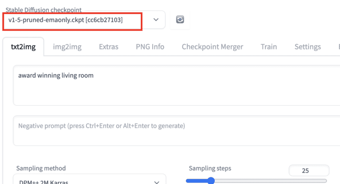
Task: Switch to the txt2img tab
Action: pyautogui.click(x=23, y=46)
